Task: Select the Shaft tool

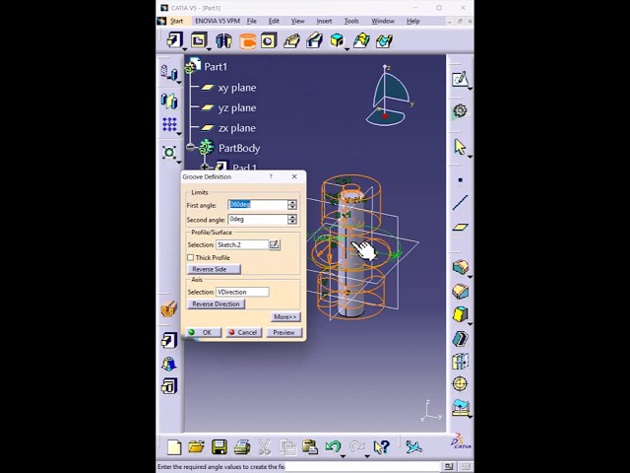Action: 223,40
